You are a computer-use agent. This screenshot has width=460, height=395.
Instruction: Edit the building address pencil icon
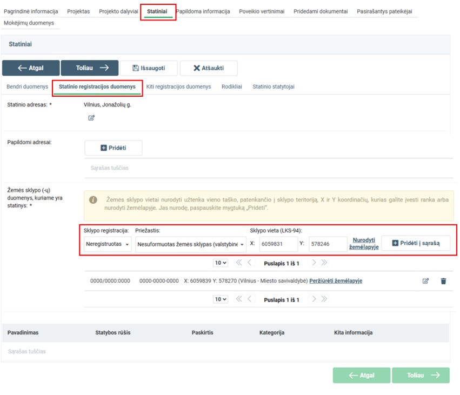pyautogui.click(x=91, y=118)
